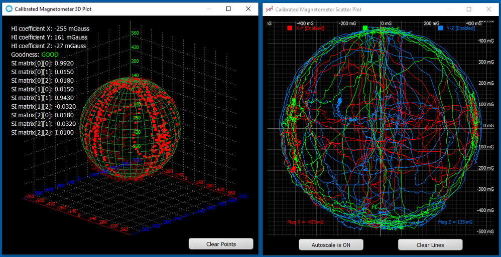This screenshot has width=501, height=257.
Task: Click the Mag X = -403 mG readout
Action: [x=305, y=222]
